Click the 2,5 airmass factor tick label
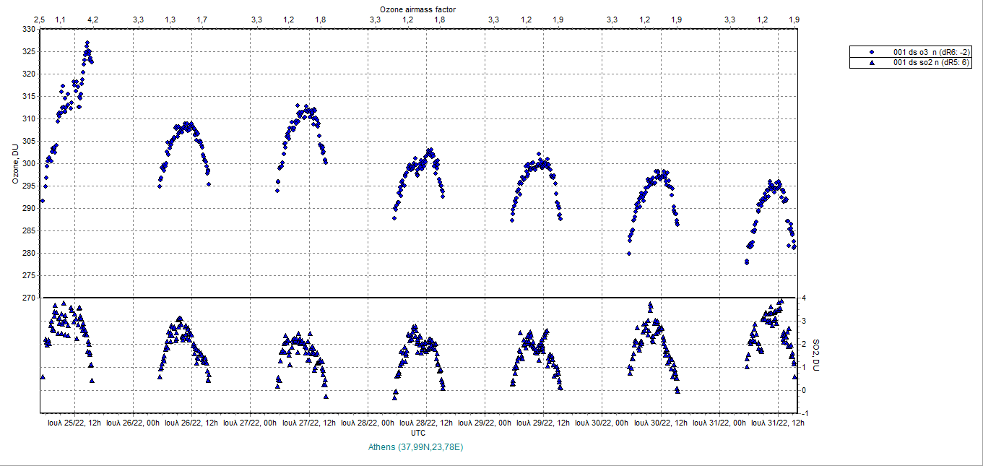983x466 pixels. (40, 20)
